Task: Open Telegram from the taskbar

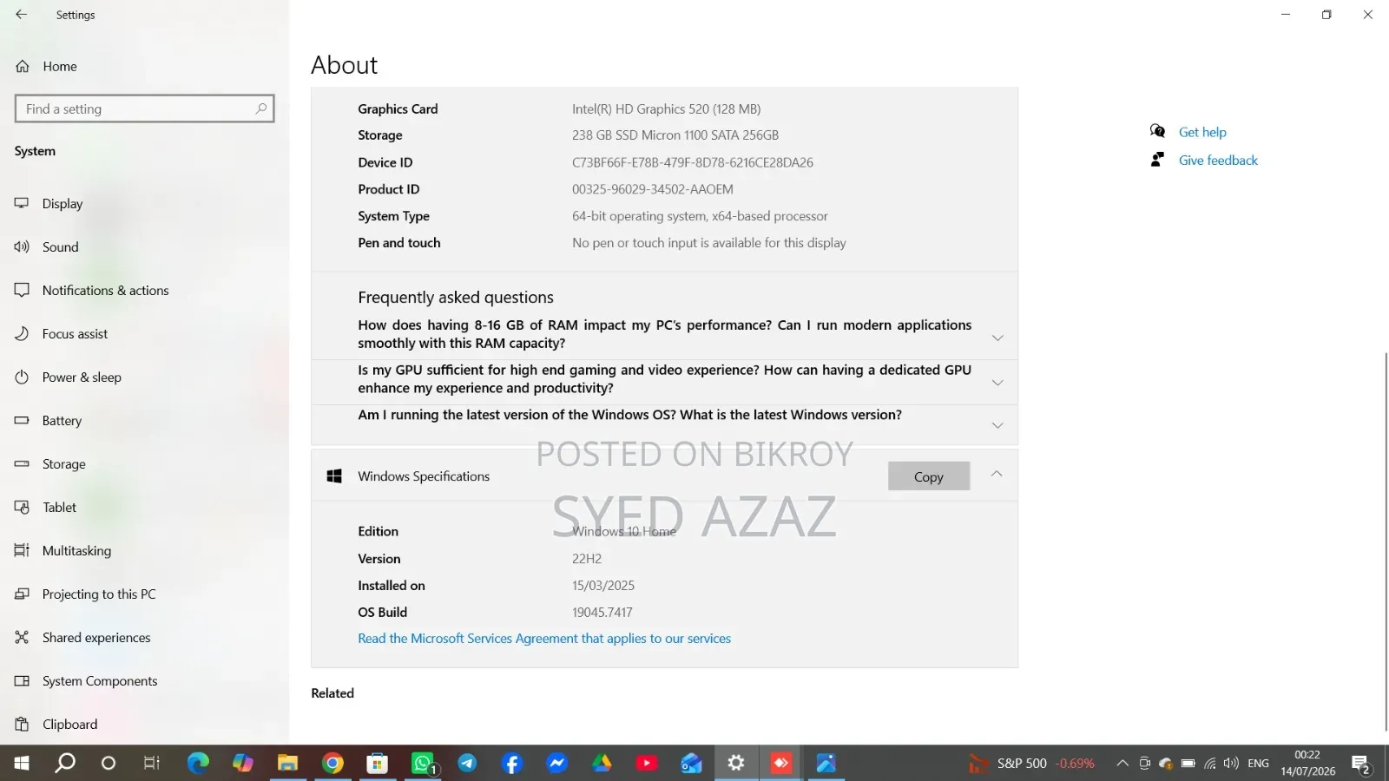Action: [467, 764]
